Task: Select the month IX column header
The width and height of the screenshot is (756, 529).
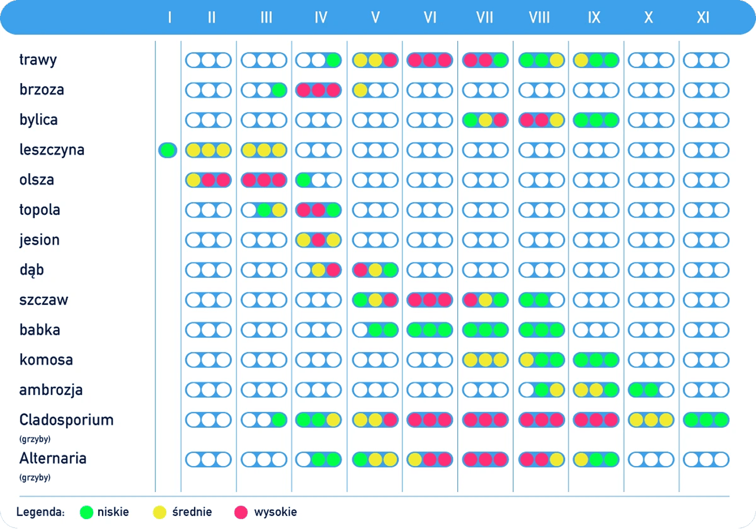Action: 594,18
